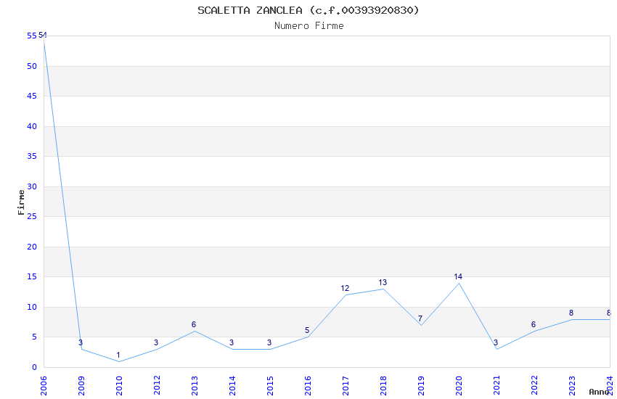Select the Firme y-axis title
Viewport: 617px width, 399px height.
coord(21,202)
